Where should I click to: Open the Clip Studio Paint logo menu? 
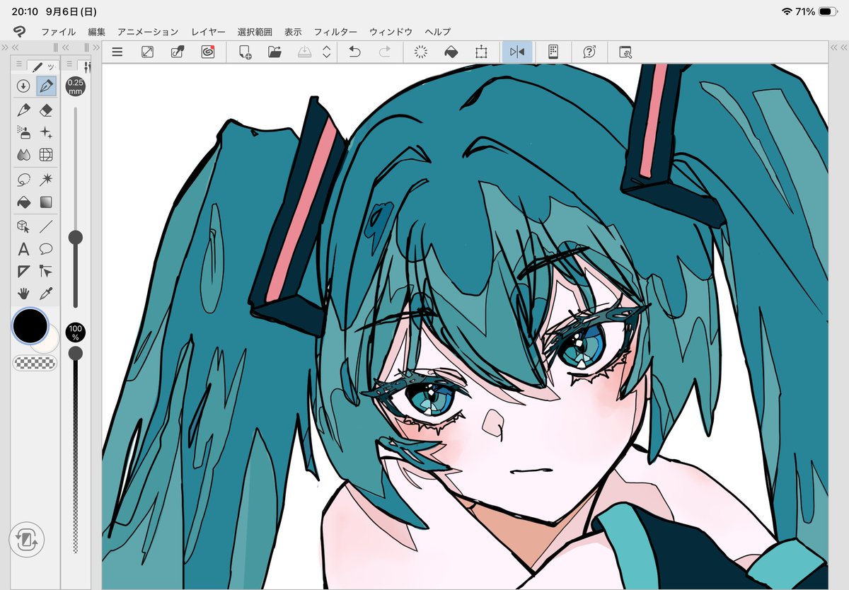click(20, 32)
